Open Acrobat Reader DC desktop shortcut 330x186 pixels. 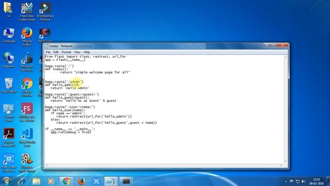(9, 137)
